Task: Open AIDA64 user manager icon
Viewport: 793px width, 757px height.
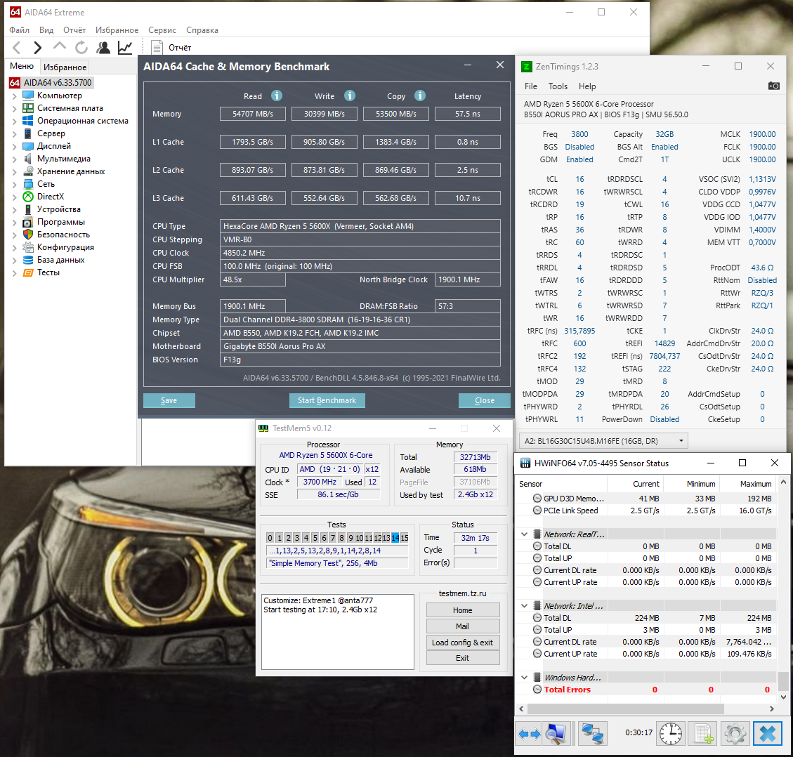Action: click(103, 48)
